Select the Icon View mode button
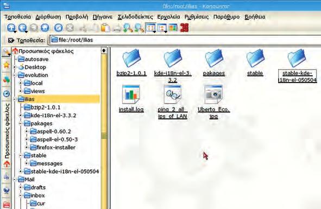The width and height of the screenshot is (321, 209). [x=150, y=28]
